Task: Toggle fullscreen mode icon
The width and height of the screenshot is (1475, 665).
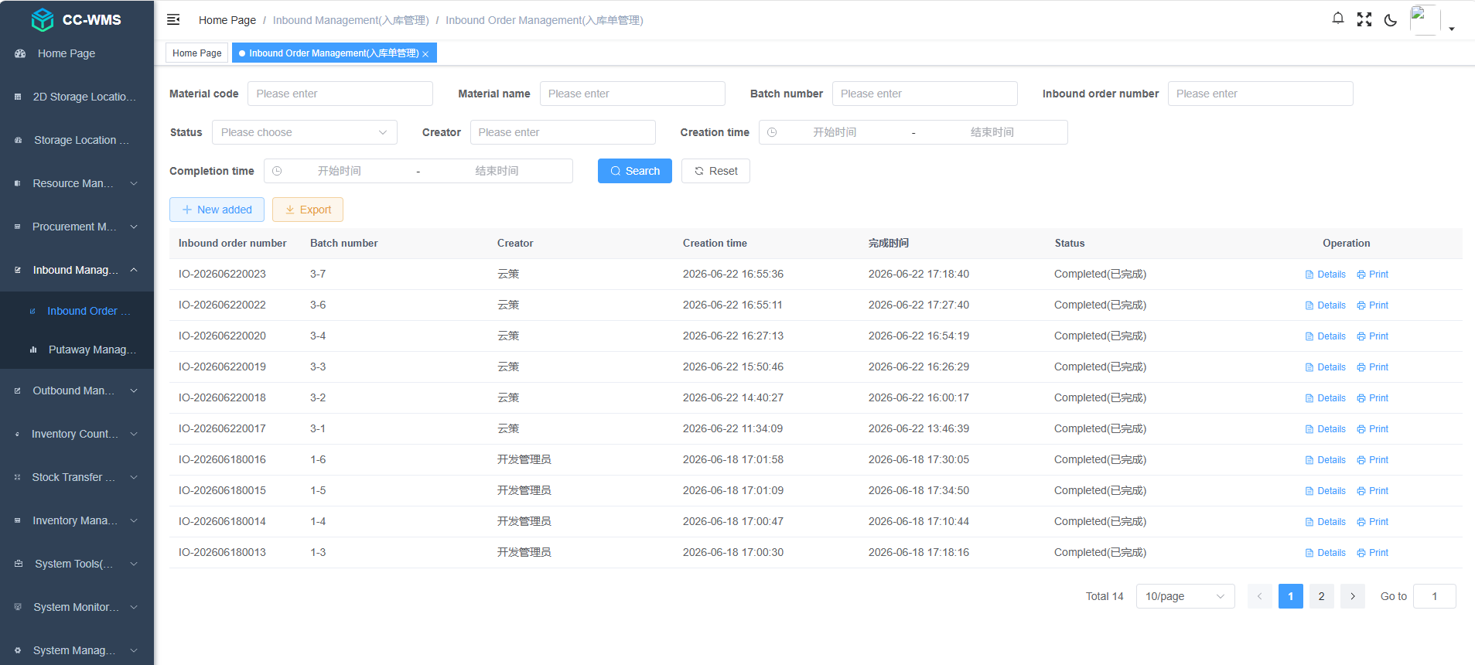Action: [1364, 19]
